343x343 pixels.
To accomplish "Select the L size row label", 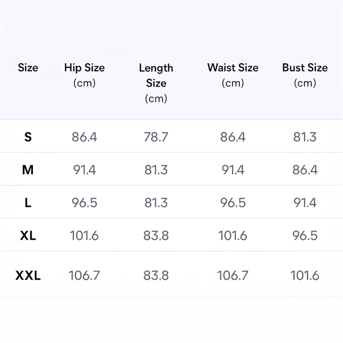I will click(x=28, y=203).
